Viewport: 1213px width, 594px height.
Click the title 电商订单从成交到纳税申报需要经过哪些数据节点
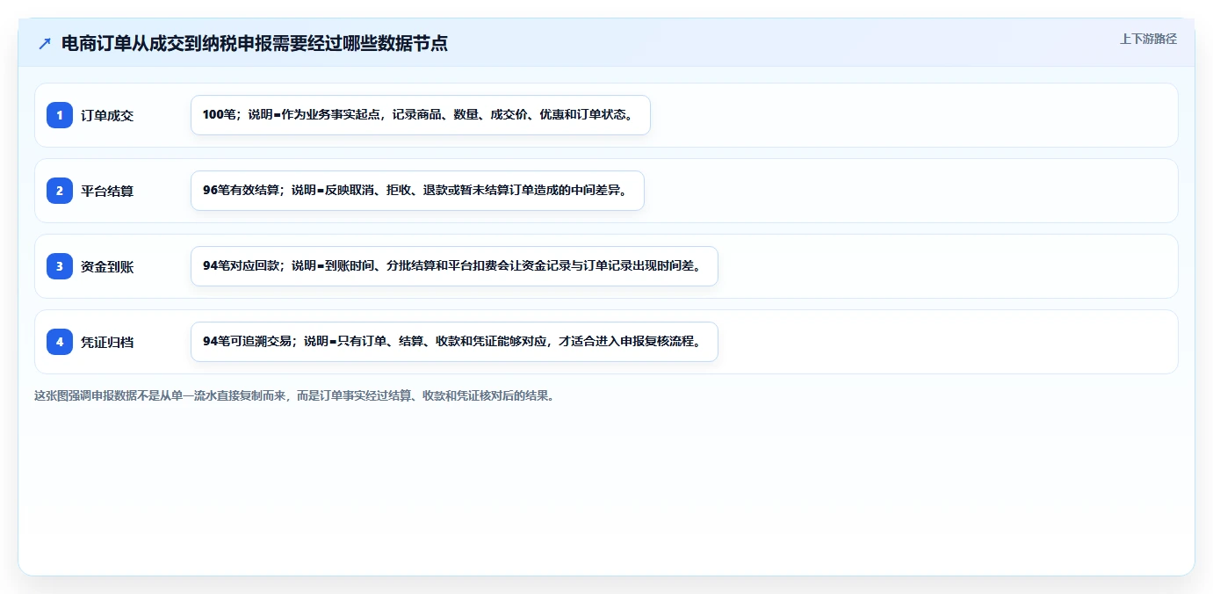click(x=255, y=43)
